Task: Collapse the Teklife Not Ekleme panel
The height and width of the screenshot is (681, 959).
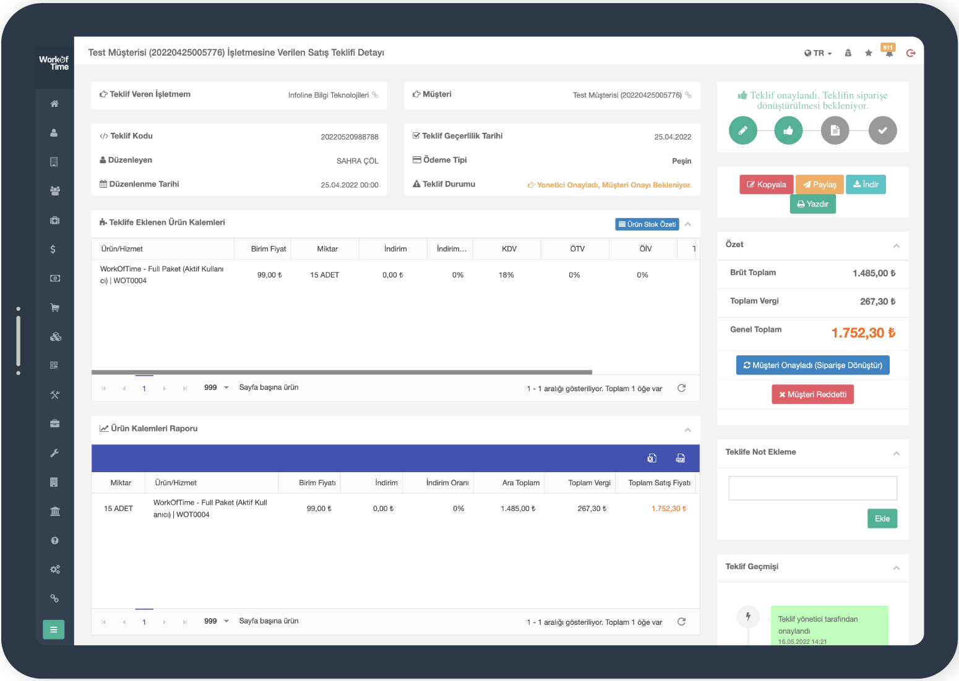Action: click(x=896, y=454)
